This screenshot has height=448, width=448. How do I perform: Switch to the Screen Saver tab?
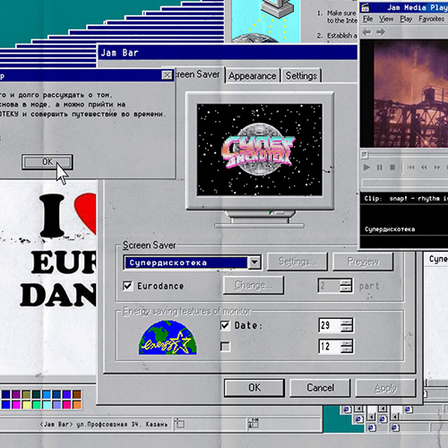click(198, 74)
